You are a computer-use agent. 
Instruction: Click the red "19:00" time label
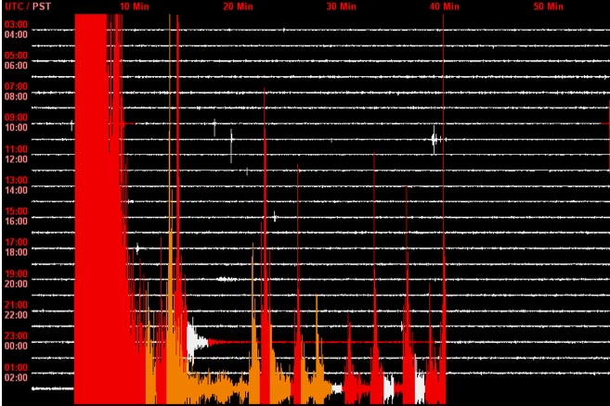tap(16, 273)
